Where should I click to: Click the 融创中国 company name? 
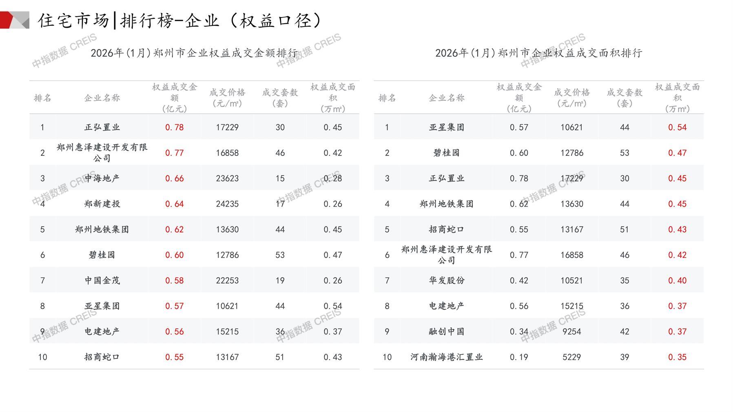pyautogui.click(x=447, y=332)
